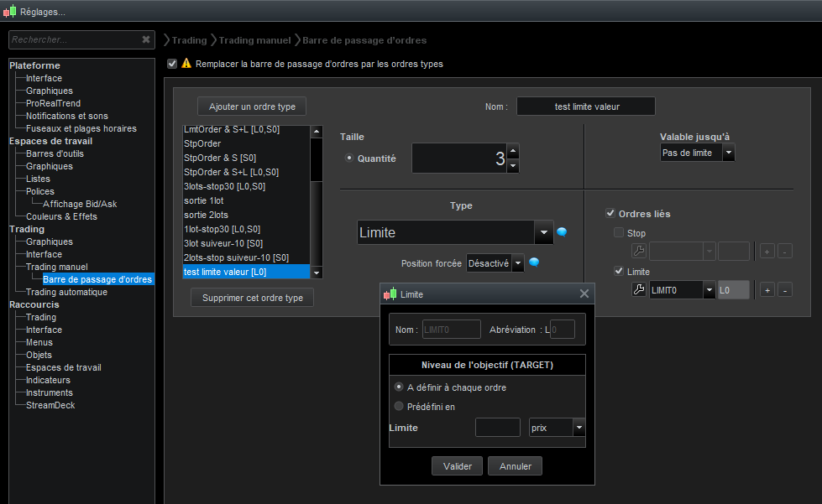The image size is (822, 504).
Task: Click Supprimer cet ordre type button
Action: [252, 297]
